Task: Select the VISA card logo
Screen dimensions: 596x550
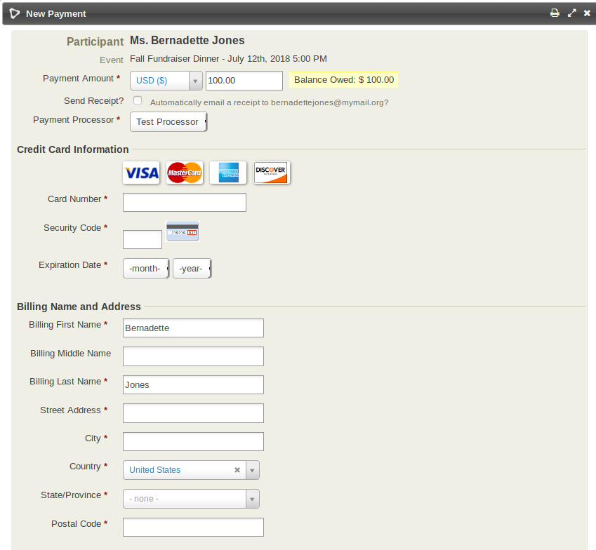Action: pos(141,173)
